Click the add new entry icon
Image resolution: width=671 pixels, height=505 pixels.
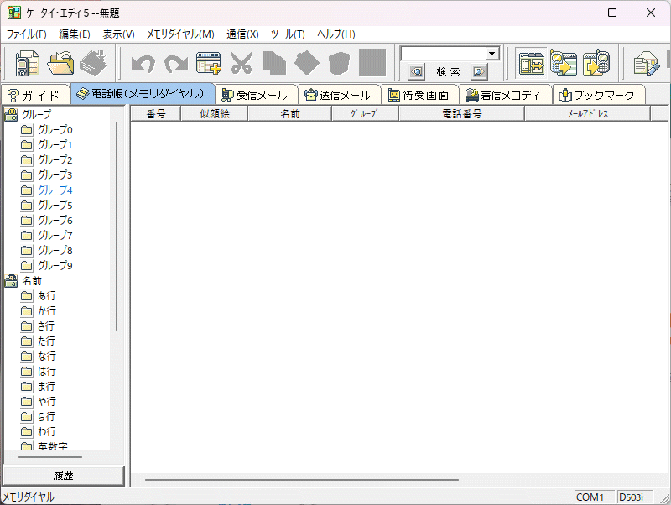tap(208, 64)
